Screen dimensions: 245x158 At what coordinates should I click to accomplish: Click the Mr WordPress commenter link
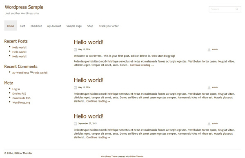21,73
